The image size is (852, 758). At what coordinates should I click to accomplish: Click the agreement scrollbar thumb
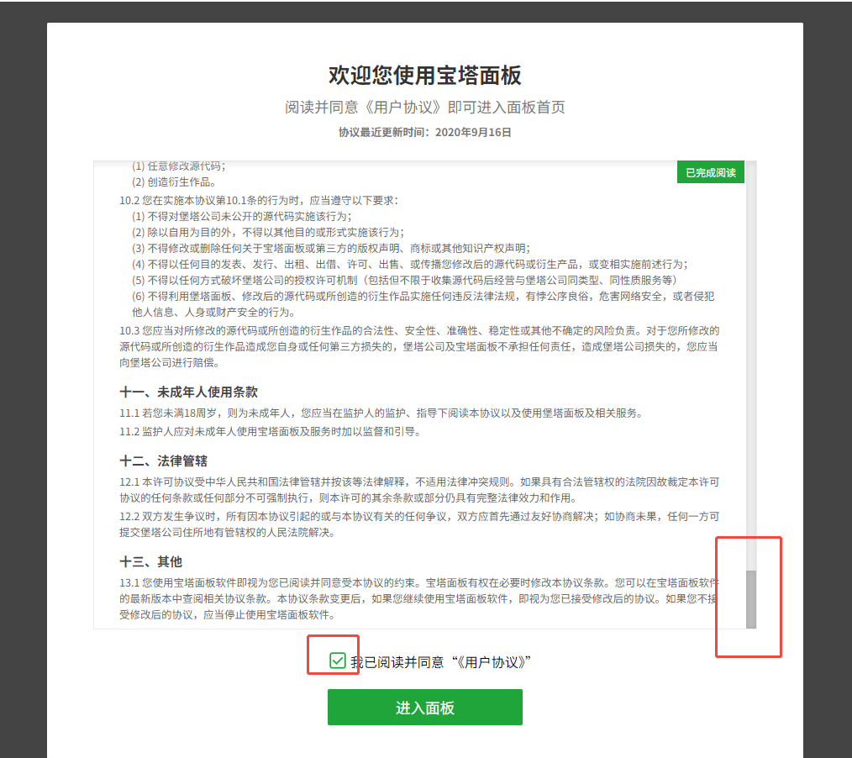click(x=751, y=599)
